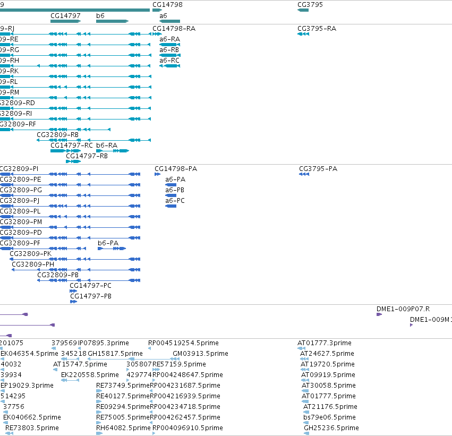Click the CG32809-PD protein label
452x436 pixels.
pos(21,233)
